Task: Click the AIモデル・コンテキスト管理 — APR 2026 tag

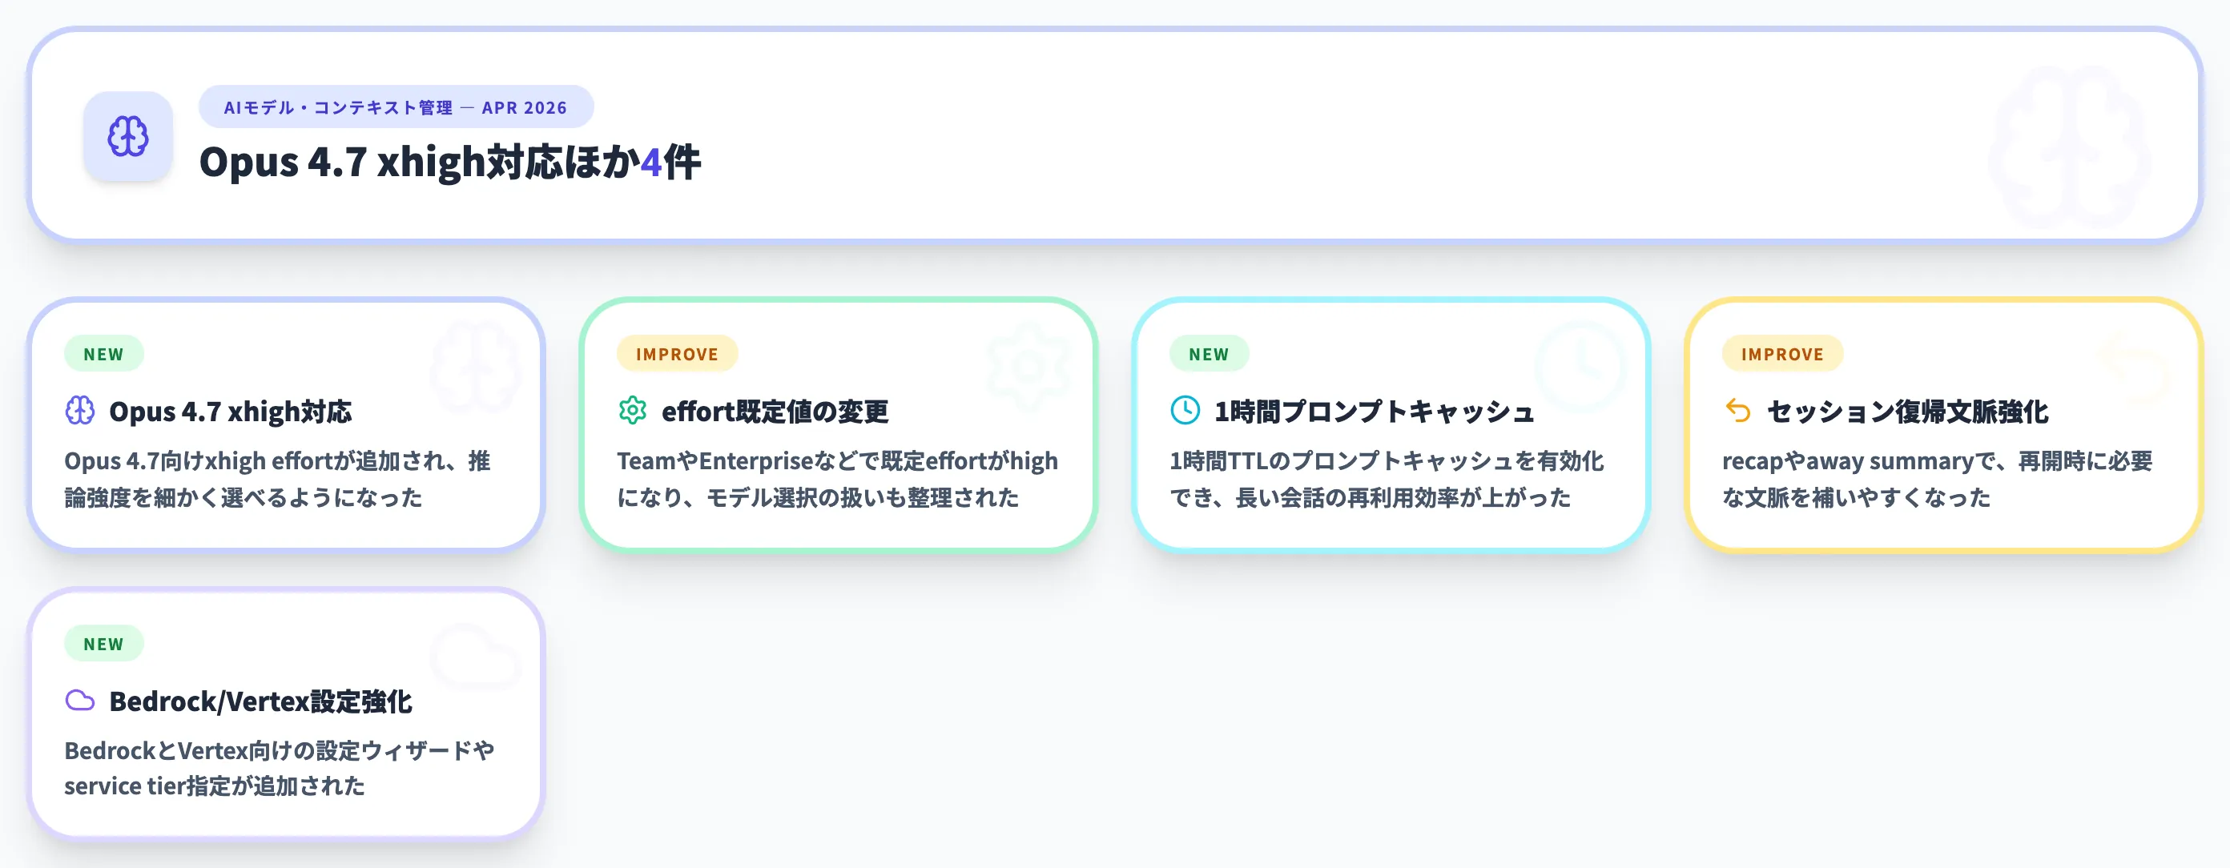Action: tap(396, 107)
